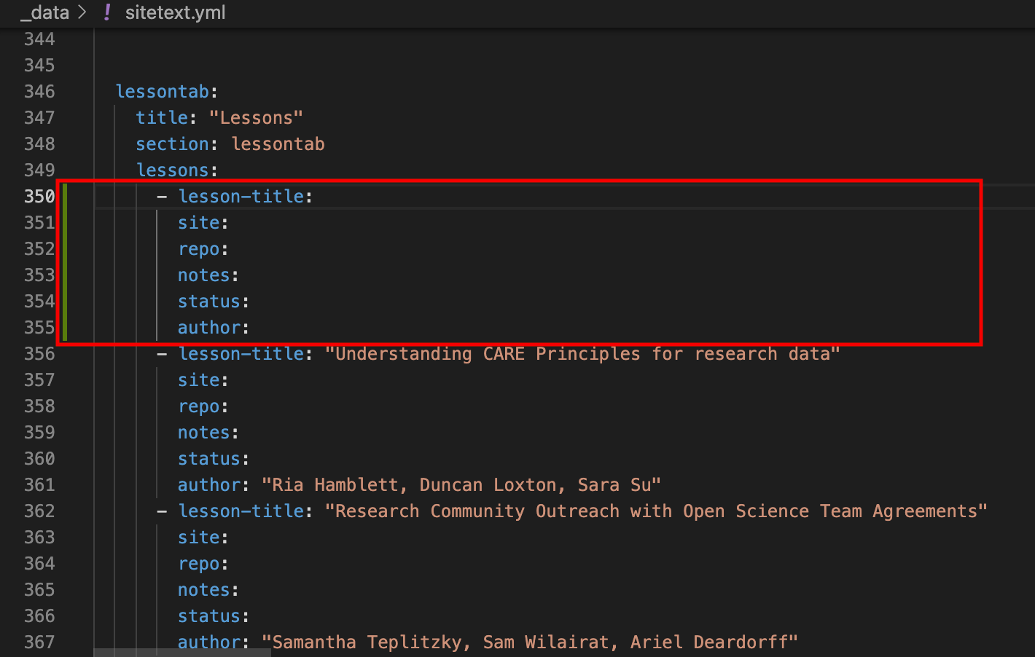Click the lessontab key on line 346

163,92
